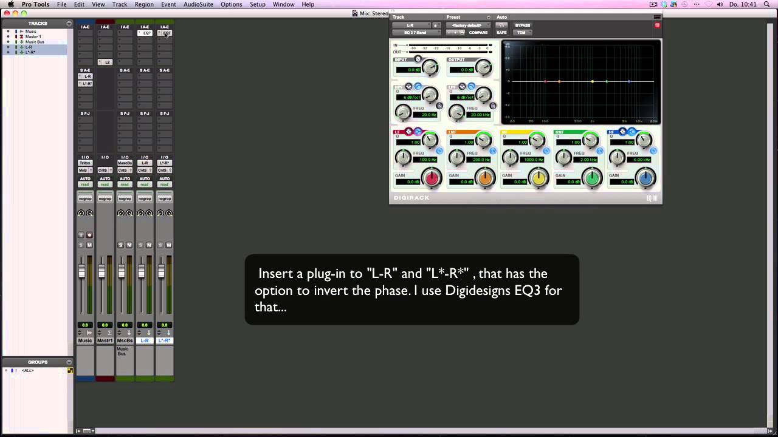Viewport: 778px width, 437px height.
Task: Choose the HF band peak filter icon
Action: pyautogui.click(x=623, y=131)
